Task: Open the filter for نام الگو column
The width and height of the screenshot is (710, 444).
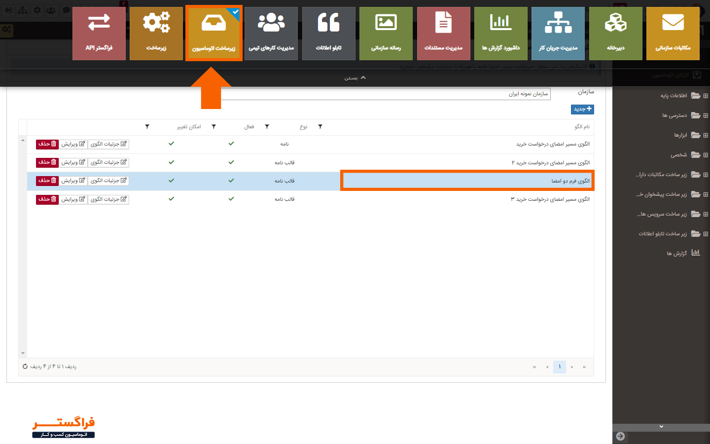Action: pos(320,127)
